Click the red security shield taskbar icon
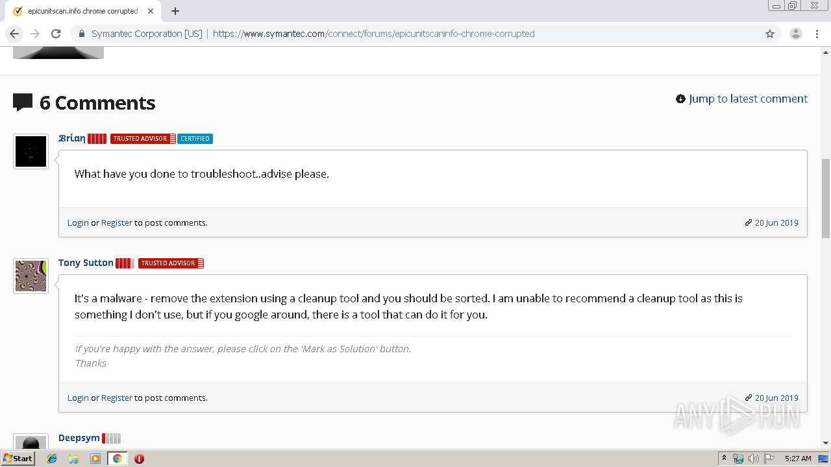Image resolution: width=831 pixels, height=467 pixels. (139, 459)
